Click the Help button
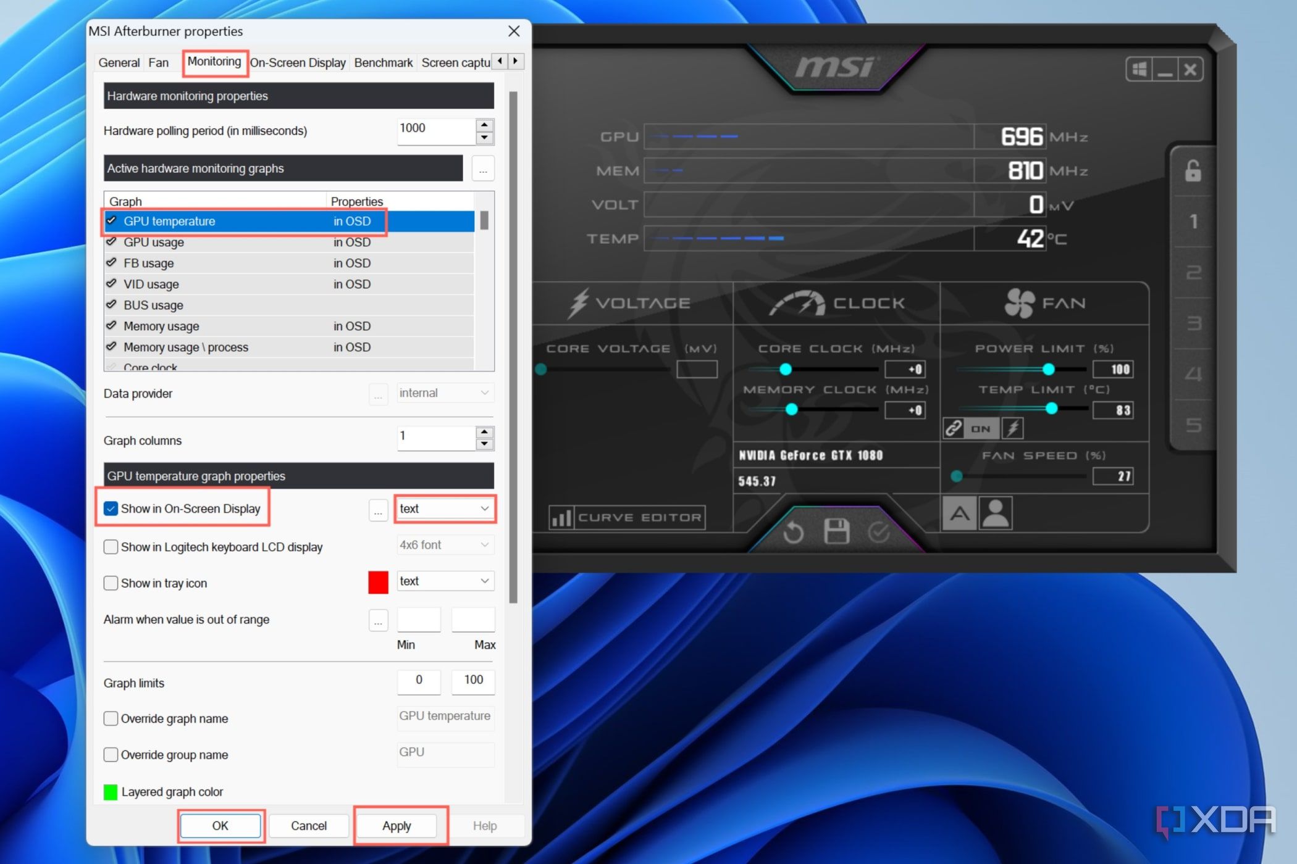 point(485,826)
